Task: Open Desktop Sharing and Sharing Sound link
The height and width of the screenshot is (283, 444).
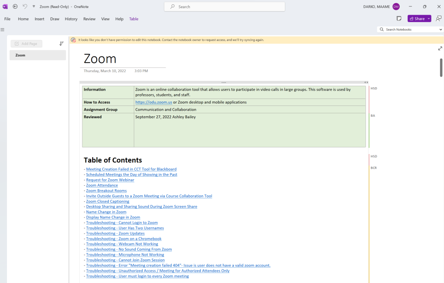Action: click(142, 207)
